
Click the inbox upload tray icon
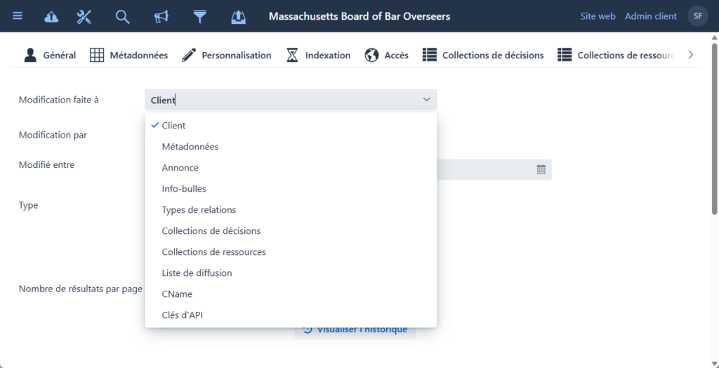tap(239, 16)
